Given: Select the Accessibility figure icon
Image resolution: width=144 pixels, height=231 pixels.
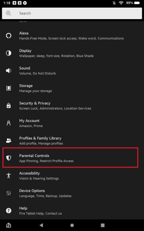Looking at the screenshot, I should point(9,176).
